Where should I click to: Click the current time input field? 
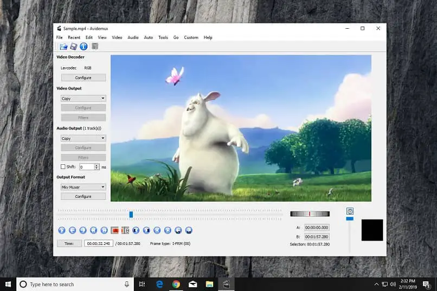(99, 244)
